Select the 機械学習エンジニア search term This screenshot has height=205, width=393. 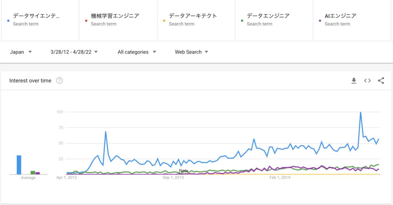pos(115,16)
